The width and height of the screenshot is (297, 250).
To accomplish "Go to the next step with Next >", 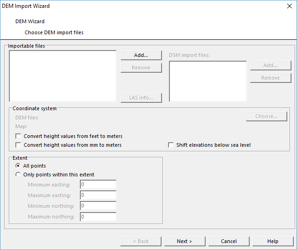I will click(x=185, y=241).
